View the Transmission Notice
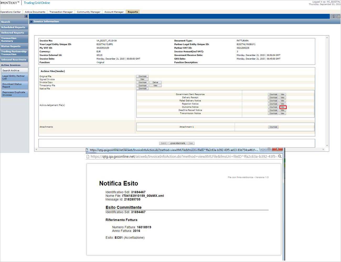This screenshot has width=341, height=262. click(x=283, y=113)
